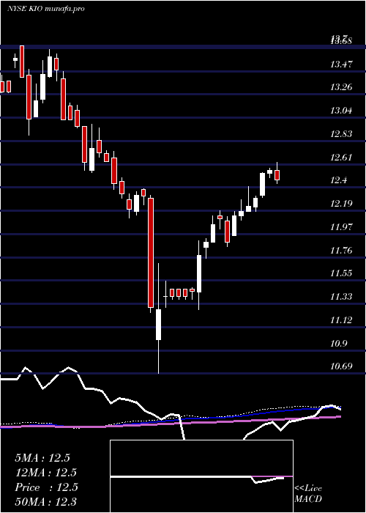The width and height of the screenshot is (366, 513).
Task: Pick the 12.4 price axis label
Action: 338,180
